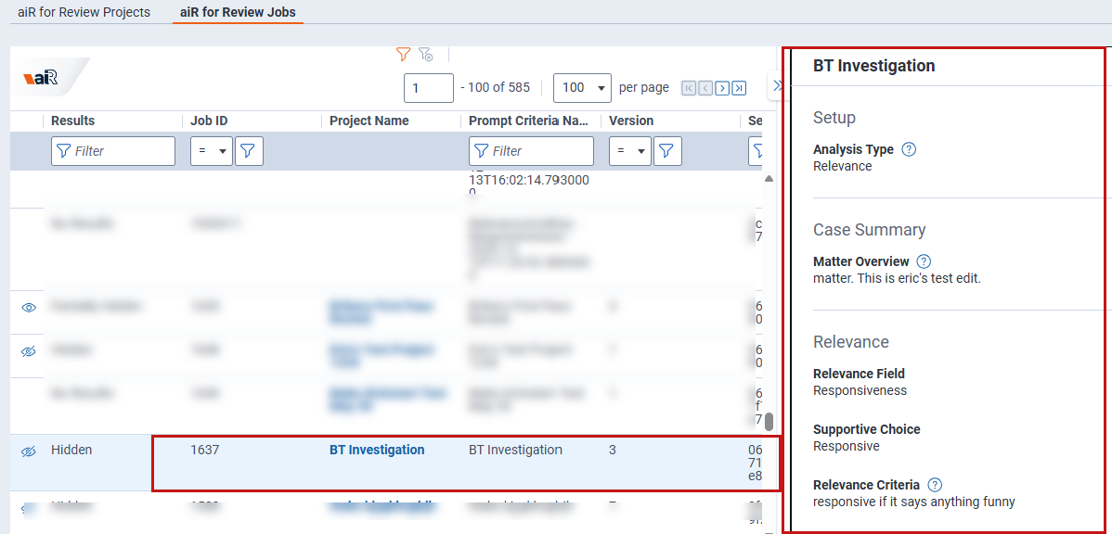Click the Relevance section heading above Relevance Field
Viewport: 1112px width, 534px height.
(851, 341)
